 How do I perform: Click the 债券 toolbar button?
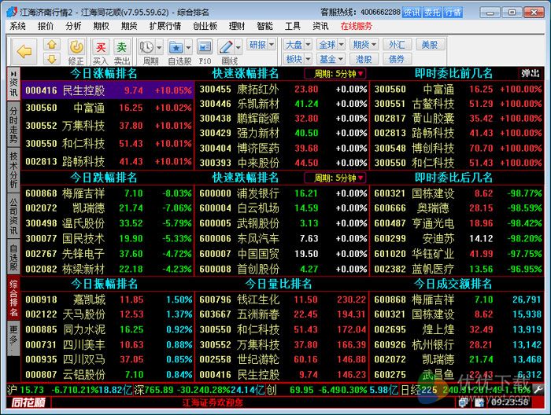(397, 59)
